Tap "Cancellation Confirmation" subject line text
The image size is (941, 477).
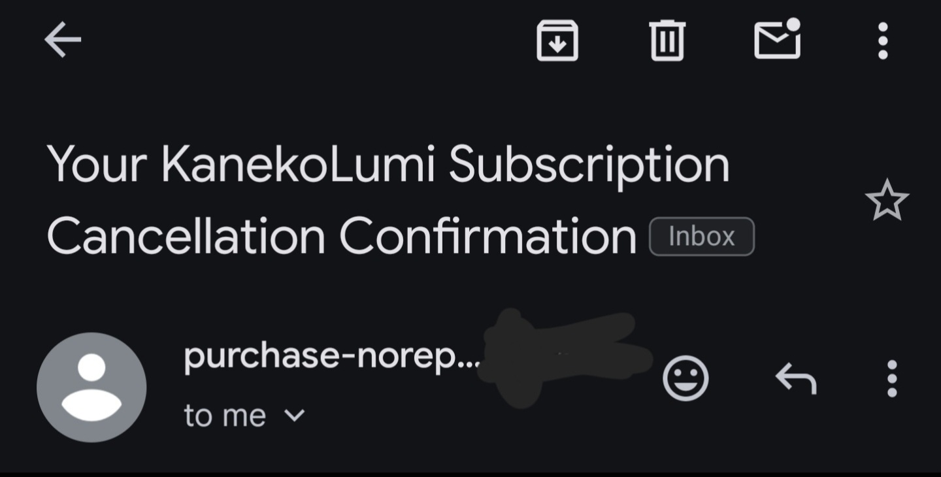pos(341,236)
